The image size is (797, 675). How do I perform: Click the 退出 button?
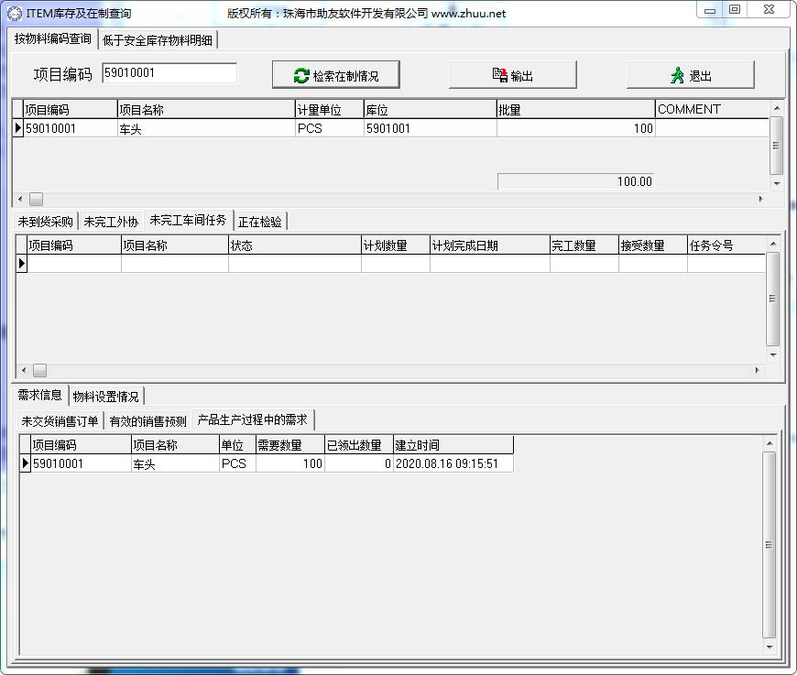[x=690, y=75]
